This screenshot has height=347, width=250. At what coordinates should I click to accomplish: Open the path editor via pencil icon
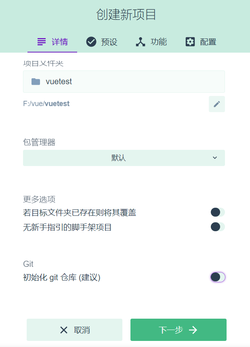(x=216, y=104)
